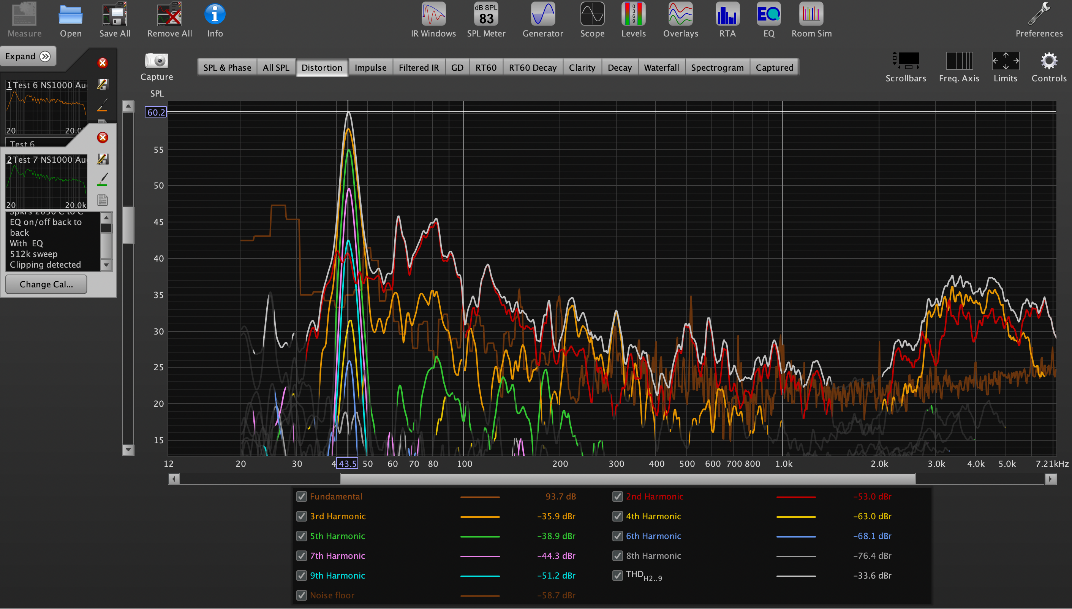Screen dimensions: 1072x609
Task: Remove the Test 7 measurement with red X
Action: coord(103,138)
